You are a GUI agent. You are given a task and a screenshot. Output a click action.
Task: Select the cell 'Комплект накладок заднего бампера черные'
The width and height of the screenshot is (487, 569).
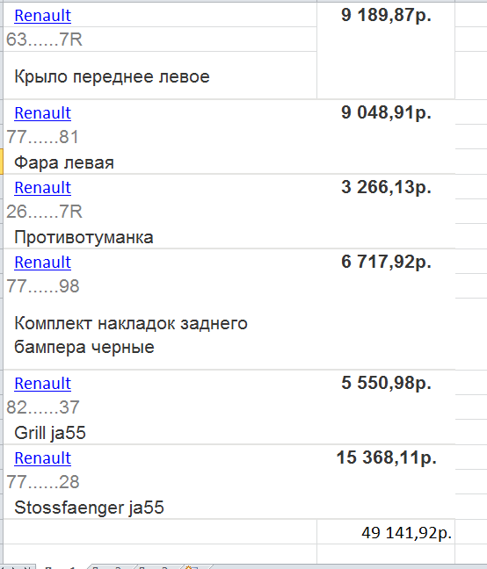[x=160, y=334]
